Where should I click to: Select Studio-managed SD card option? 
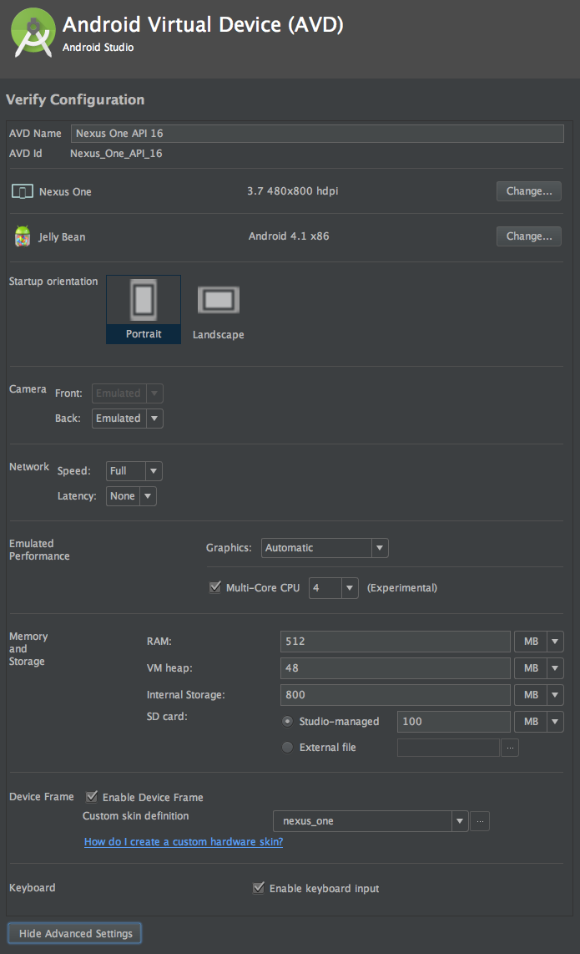[x=288, y=721]
